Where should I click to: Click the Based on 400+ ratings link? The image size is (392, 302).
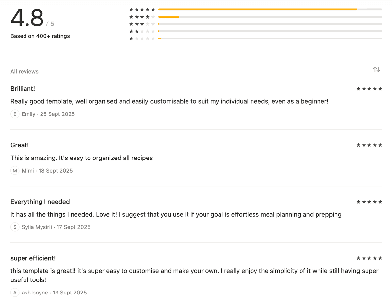[x=40, y=36]
